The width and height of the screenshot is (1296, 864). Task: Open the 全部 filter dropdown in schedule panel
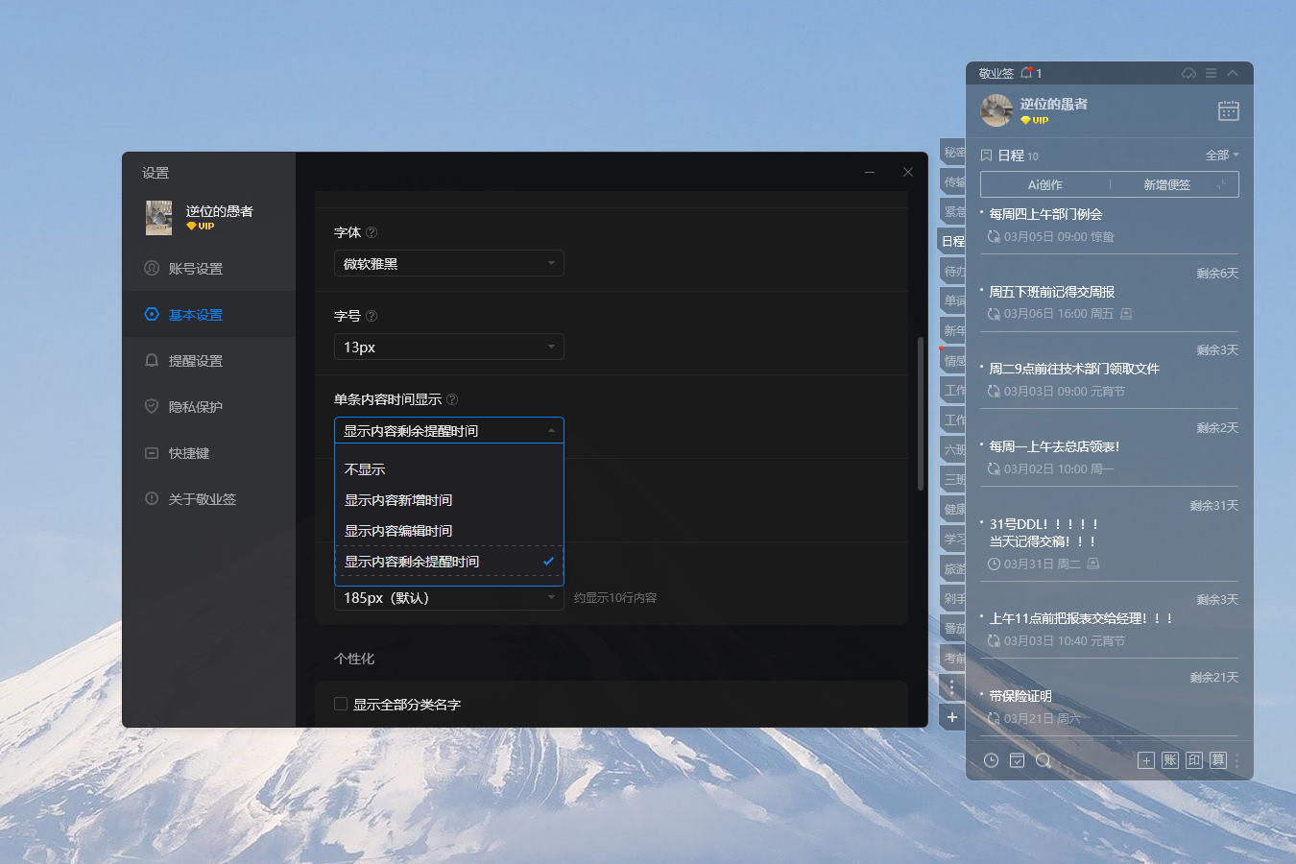coord(1221,155)
